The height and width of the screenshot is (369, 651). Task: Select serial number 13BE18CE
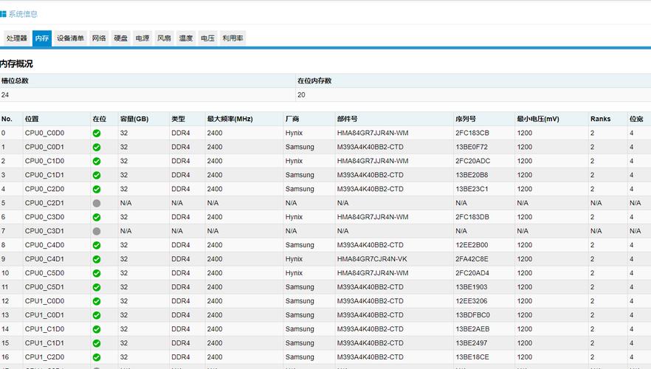click(472, 357)
